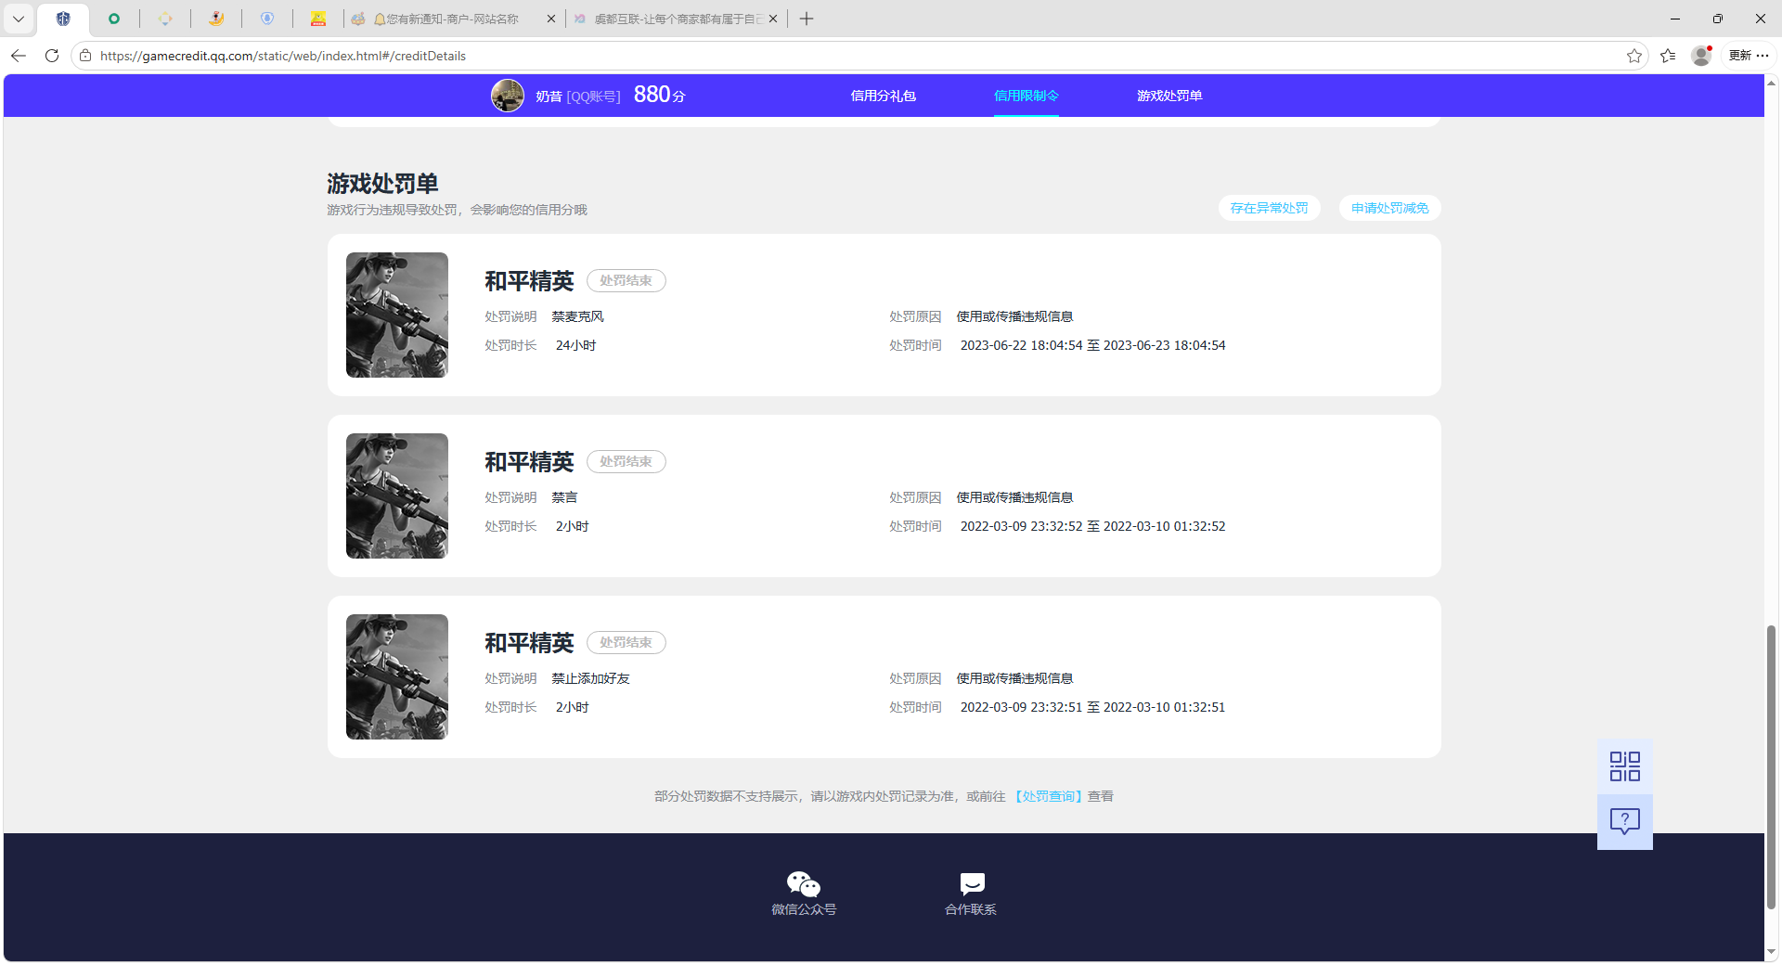Click the 申请处罚减免 button
Screen dimensions: 1782x965
[1390, 208]
